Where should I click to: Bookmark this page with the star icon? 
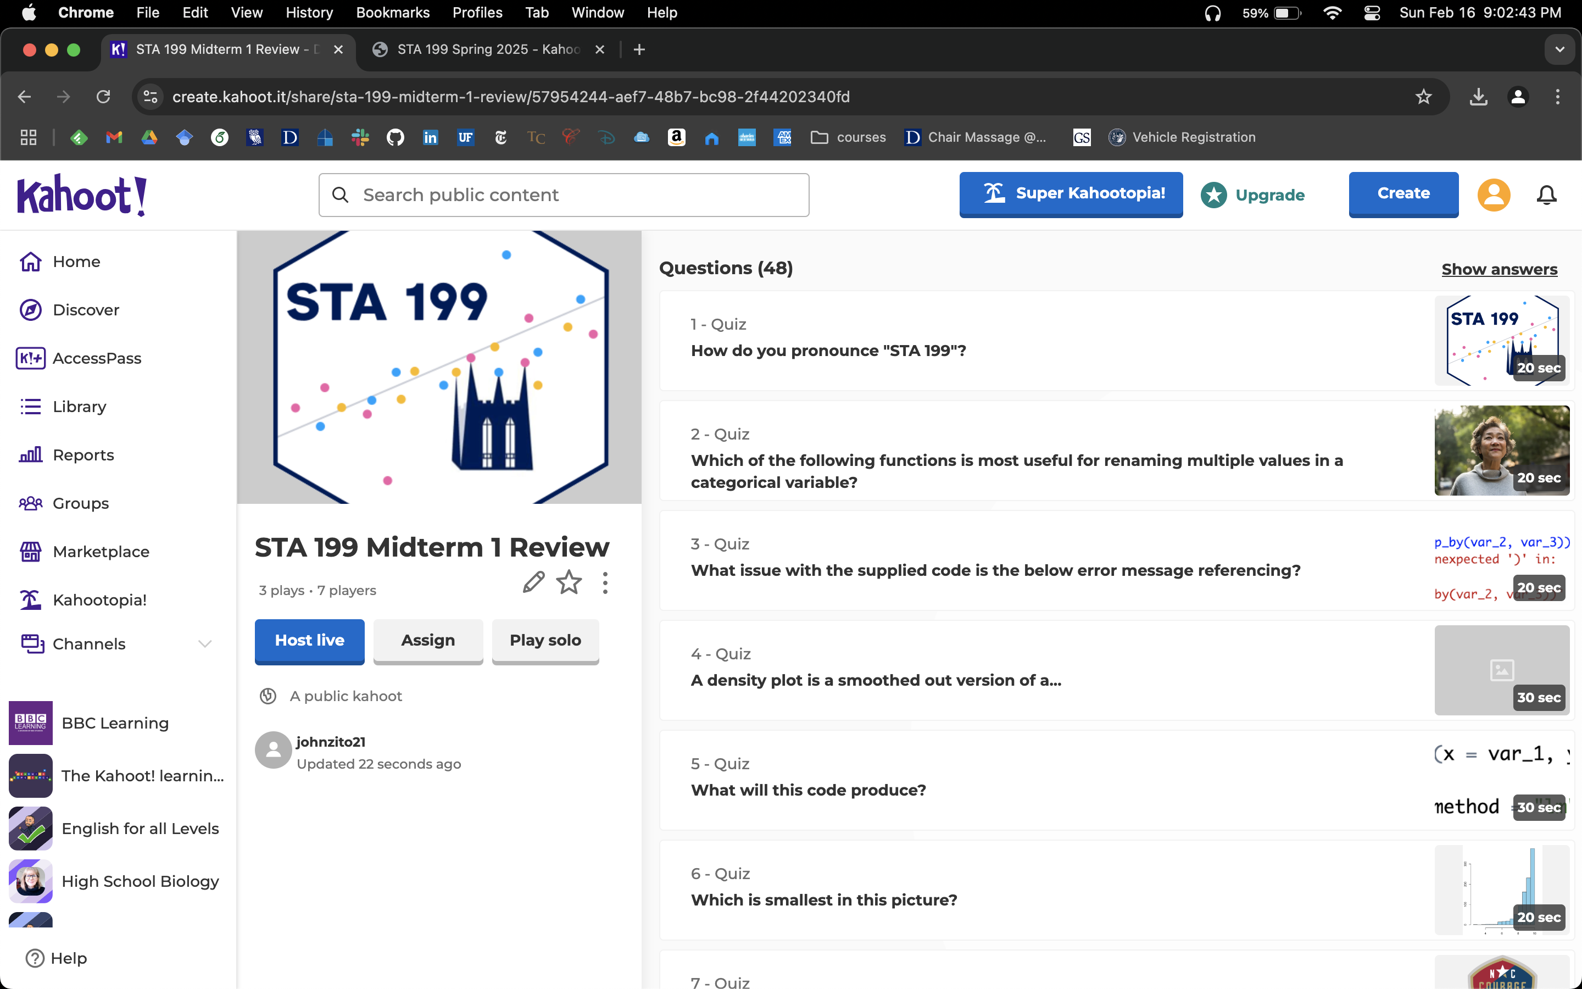(1423, 97)
